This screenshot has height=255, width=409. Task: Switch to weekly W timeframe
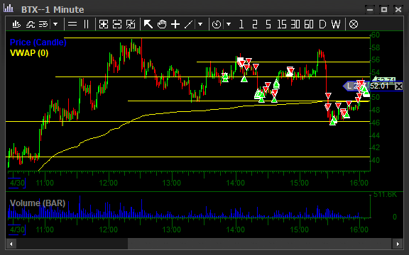pos(336,25)
